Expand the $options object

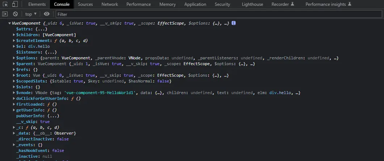tap(14, 58)
